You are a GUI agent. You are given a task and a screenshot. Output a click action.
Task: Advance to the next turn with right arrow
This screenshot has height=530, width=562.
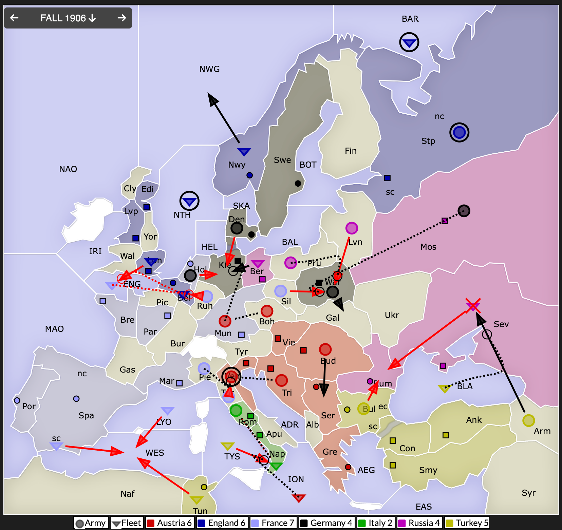click(x=121, y=18)
